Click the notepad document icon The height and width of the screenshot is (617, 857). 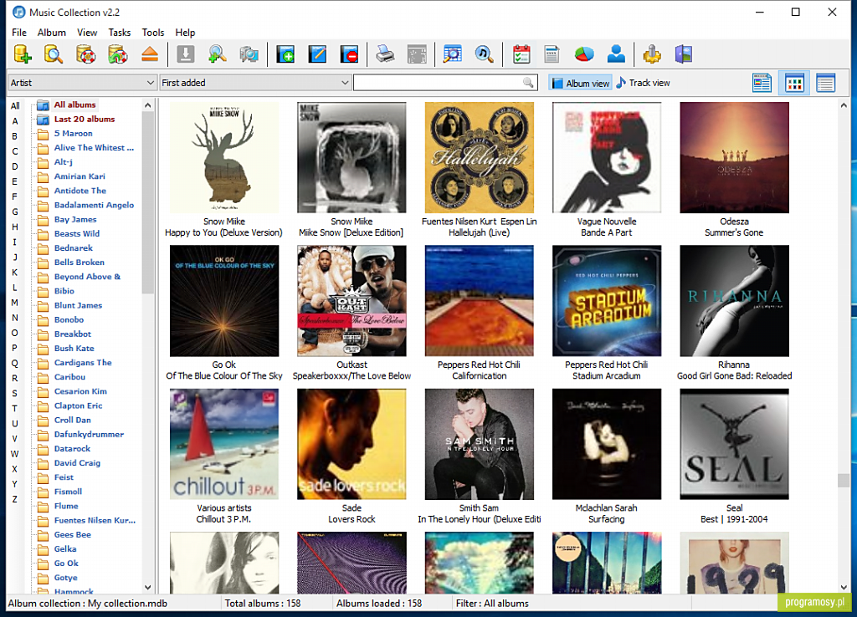pos(552,54)
